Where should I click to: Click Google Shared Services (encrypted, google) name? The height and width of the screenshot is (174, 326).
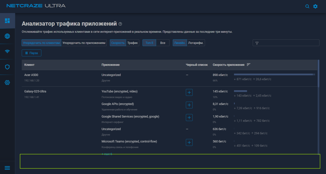coord(130,117)
